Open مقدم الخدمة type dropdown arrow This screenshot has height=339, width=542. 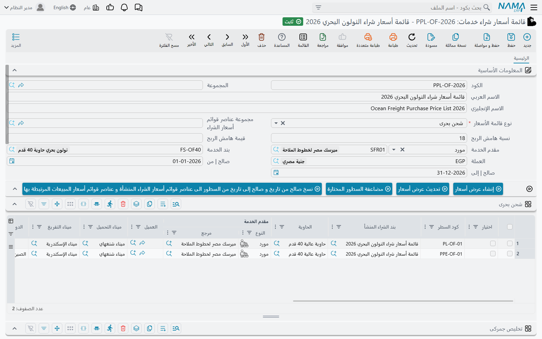[x=394, y=149]
